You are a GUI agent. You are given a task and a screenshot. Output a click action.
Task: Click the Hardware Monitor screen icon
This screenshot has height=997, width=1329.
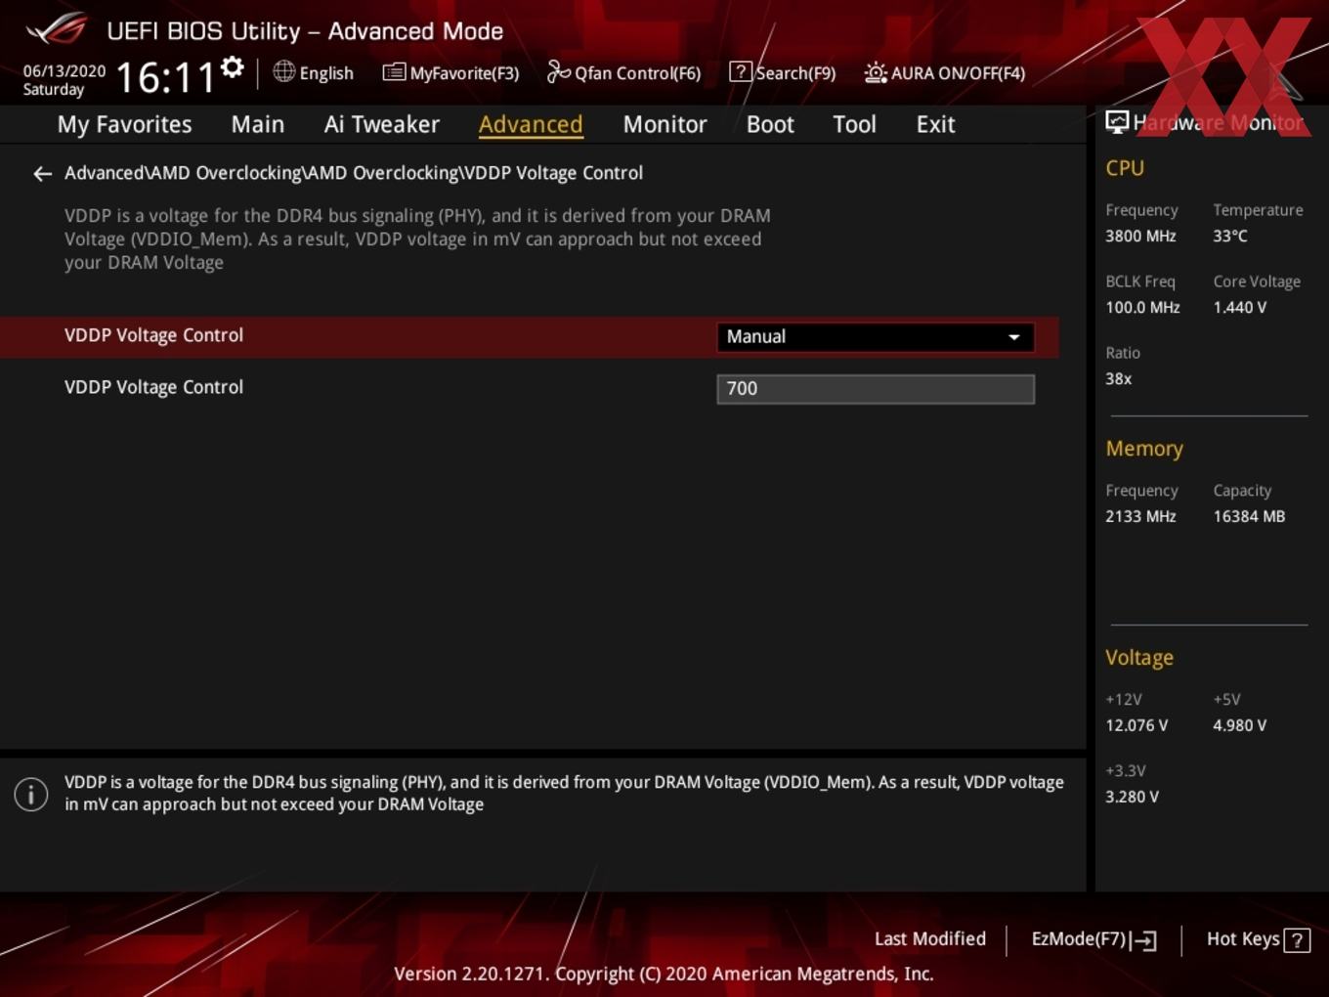1117,122
